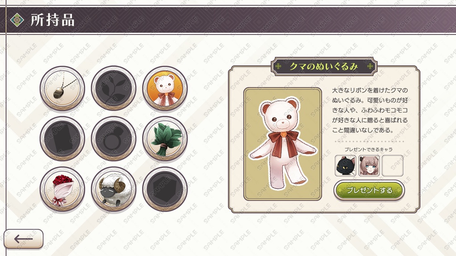Choose the brown-haired girl character portrait
The width and height of the screenshot is (456, 256).
[369, 166]
